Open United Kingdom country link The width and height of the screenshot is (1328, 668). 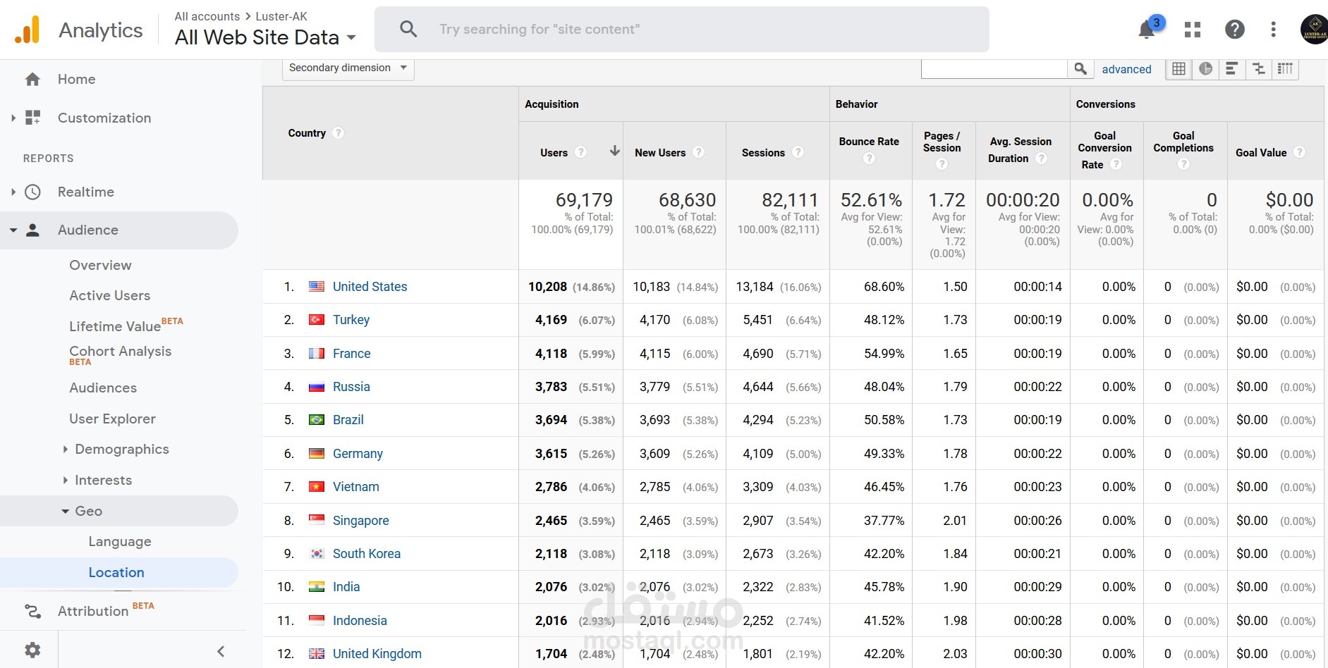(377, 654)
